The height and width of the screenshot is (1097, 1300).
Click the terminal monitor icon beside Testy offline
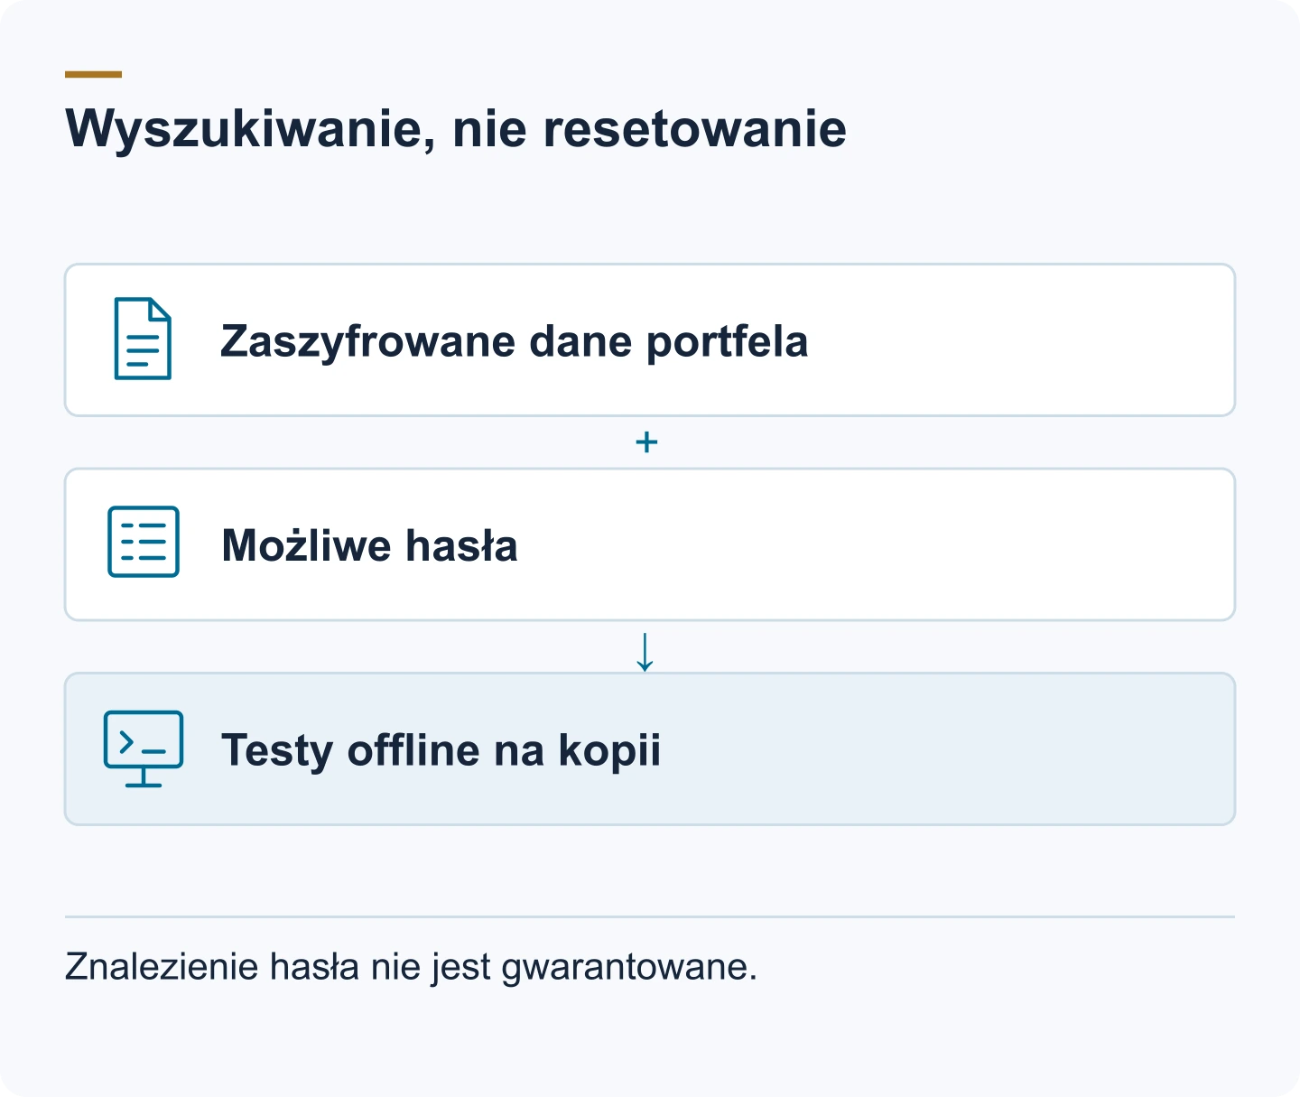[144, 748]
